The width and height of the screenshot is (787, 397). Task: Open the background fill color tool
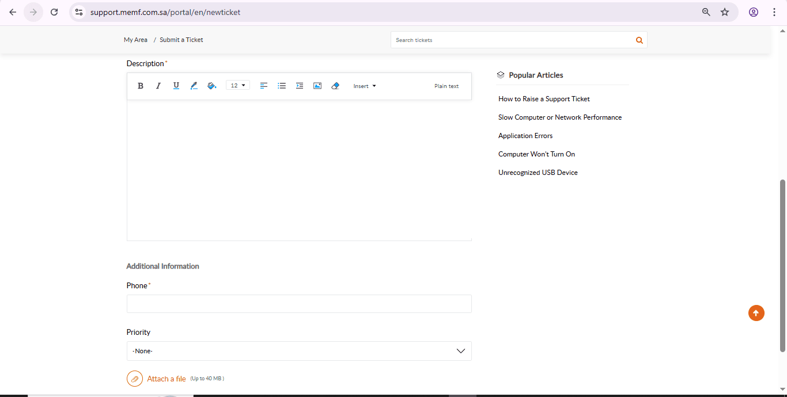[x=211, y=86]
